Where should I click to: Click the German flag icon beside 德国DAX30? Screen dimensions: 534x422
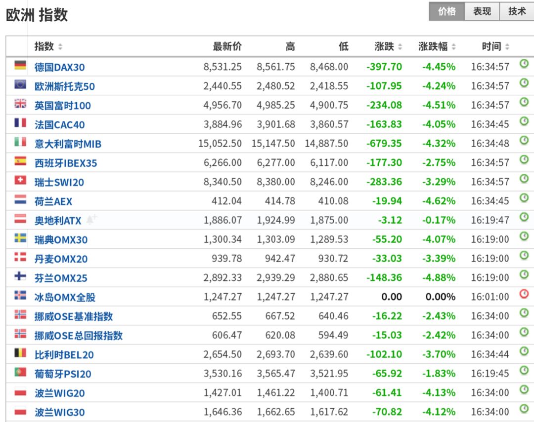[20, 66]
